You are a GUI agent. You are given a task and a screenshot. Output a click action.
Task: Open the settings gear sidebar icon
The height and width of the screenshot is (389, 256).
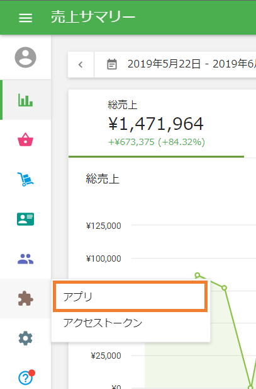coord(26,338)
